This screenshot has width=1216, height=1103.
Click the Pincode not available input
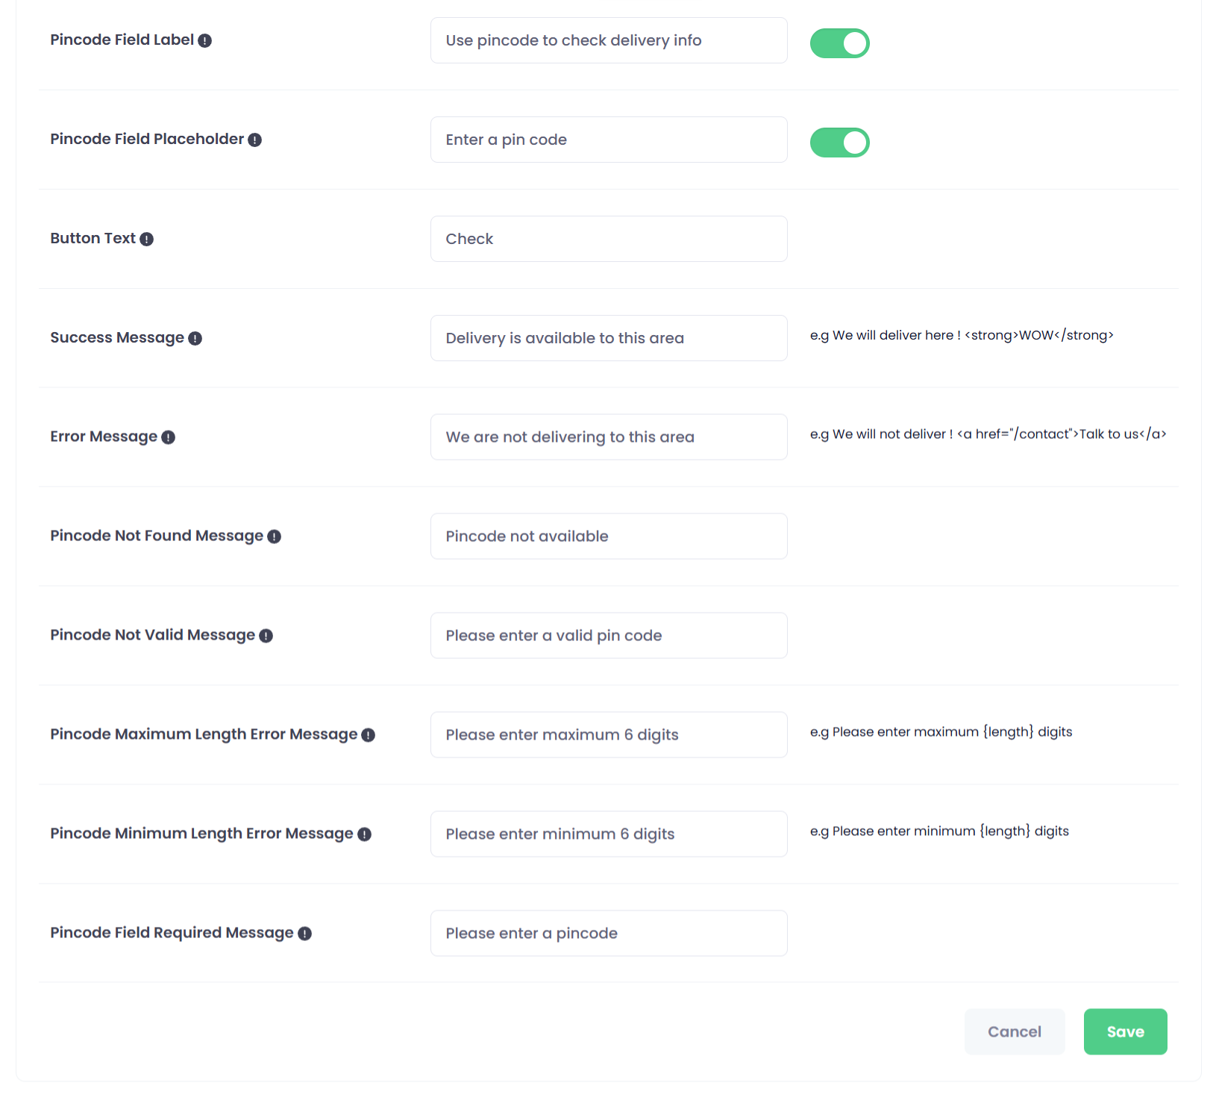point(609,537)
